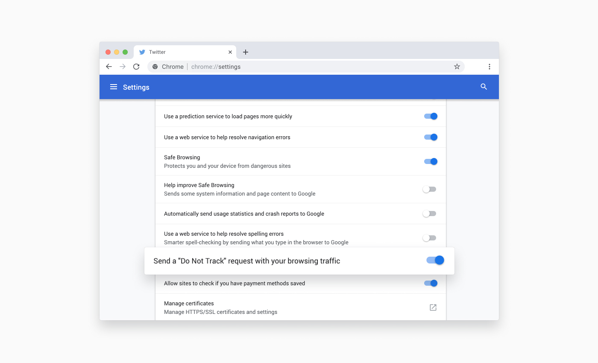This screenshot has width=598, height=363.
Task: Click the Twitter favicon on the tab
Action: tap(142, 52)
